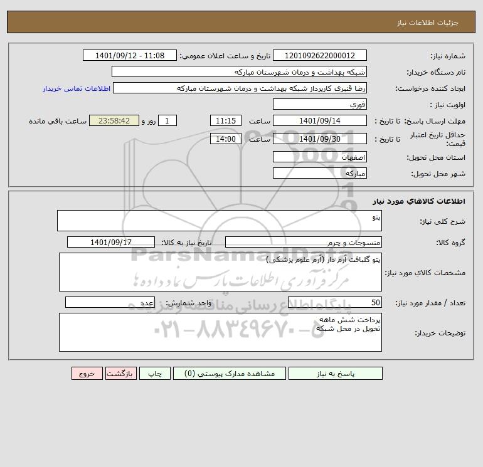Click goods need date 1401/09/17
The width and height of the screenshot is (483, 467).
(x=111, y=242)
